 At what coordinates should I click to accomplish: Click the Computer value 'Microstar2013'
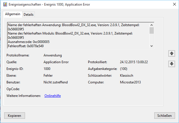(x=130, y=82)
